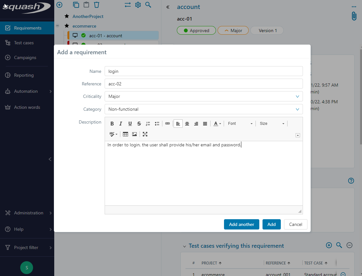Screen dimensions: 362x276
Task: Go to Campaigns in the sidebar
Action: [25, 57]
